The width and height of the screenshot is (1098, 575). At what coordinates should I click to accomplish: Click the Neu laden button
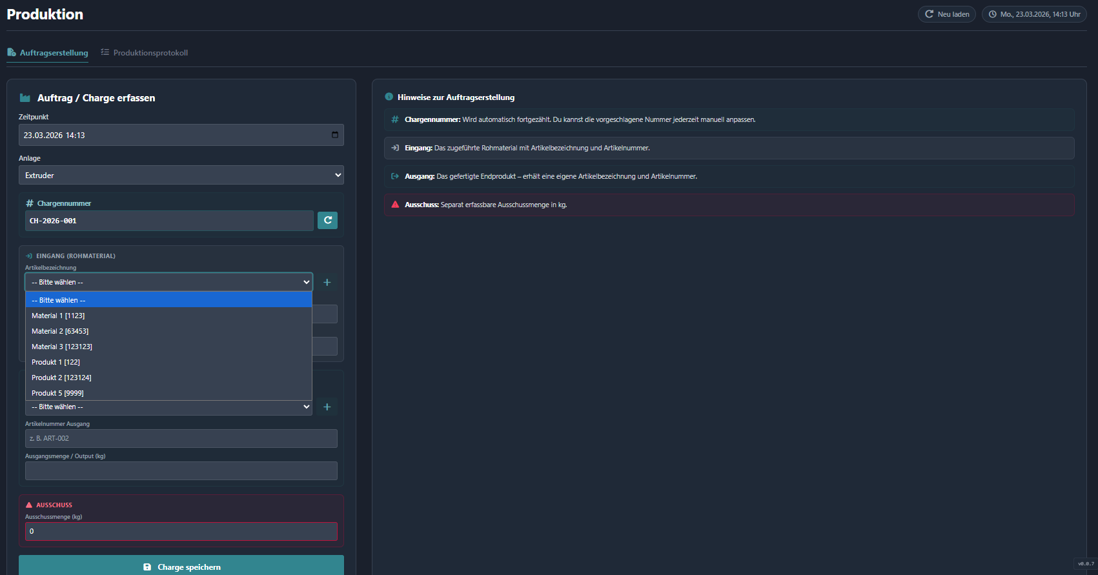946,14
